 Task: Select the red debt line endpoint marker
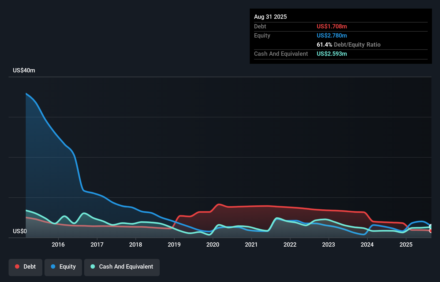tap(431, 230)
